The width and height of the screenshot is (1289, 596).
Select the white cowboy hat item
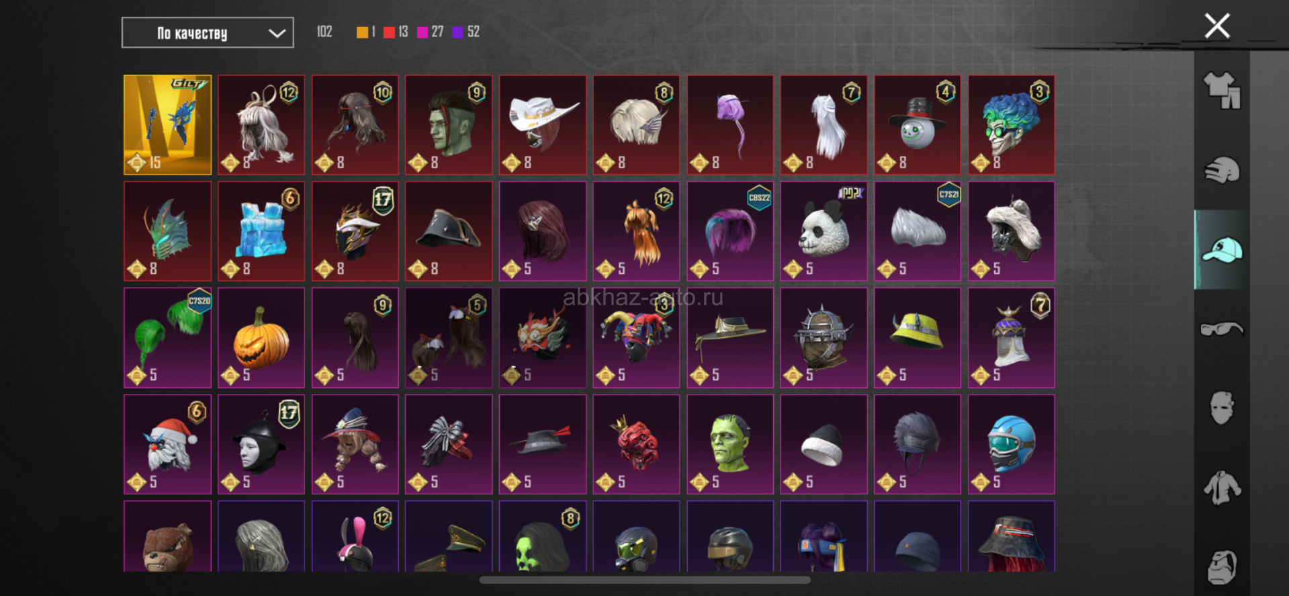coord(543,124)
